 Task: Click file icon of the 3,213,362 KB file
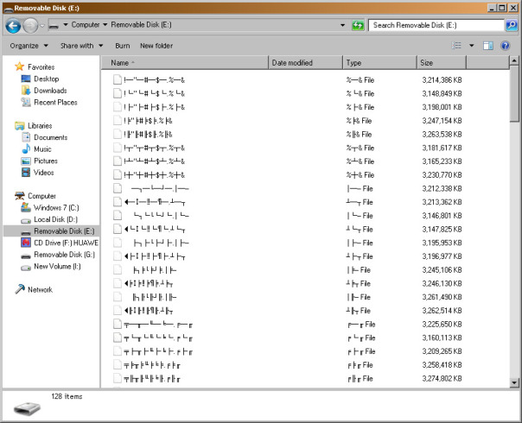[118, 202]
